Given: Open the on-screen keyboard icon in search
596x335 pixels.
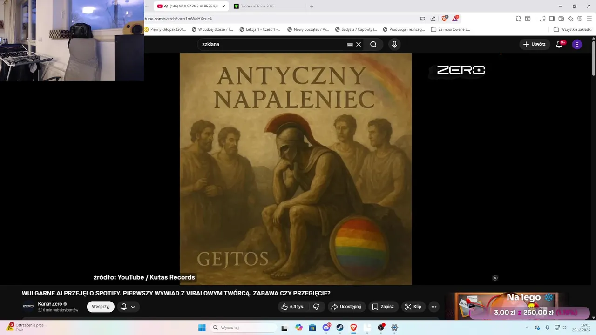Looking at the screenshot, I should coord(350,44).
